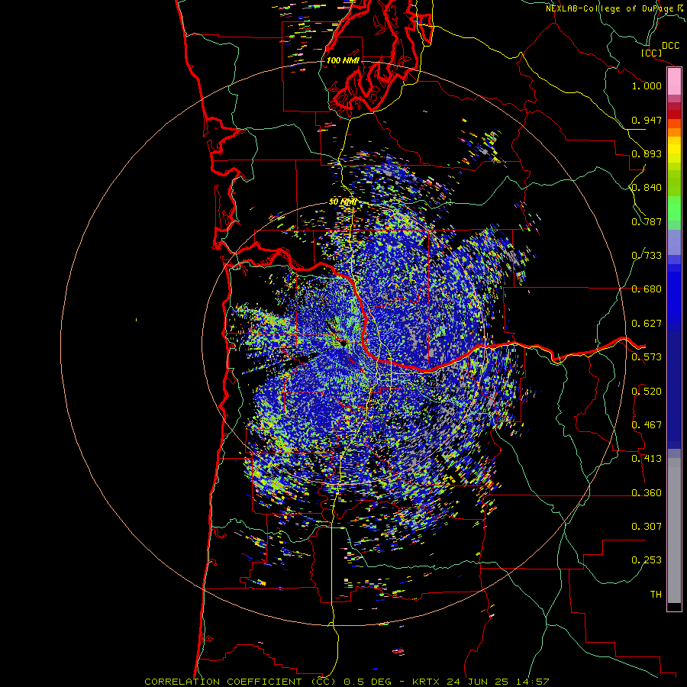Click the 0.520 color scale value
Image resolution: width=687 pixels, height=687 pixels.
click(647, 392)
